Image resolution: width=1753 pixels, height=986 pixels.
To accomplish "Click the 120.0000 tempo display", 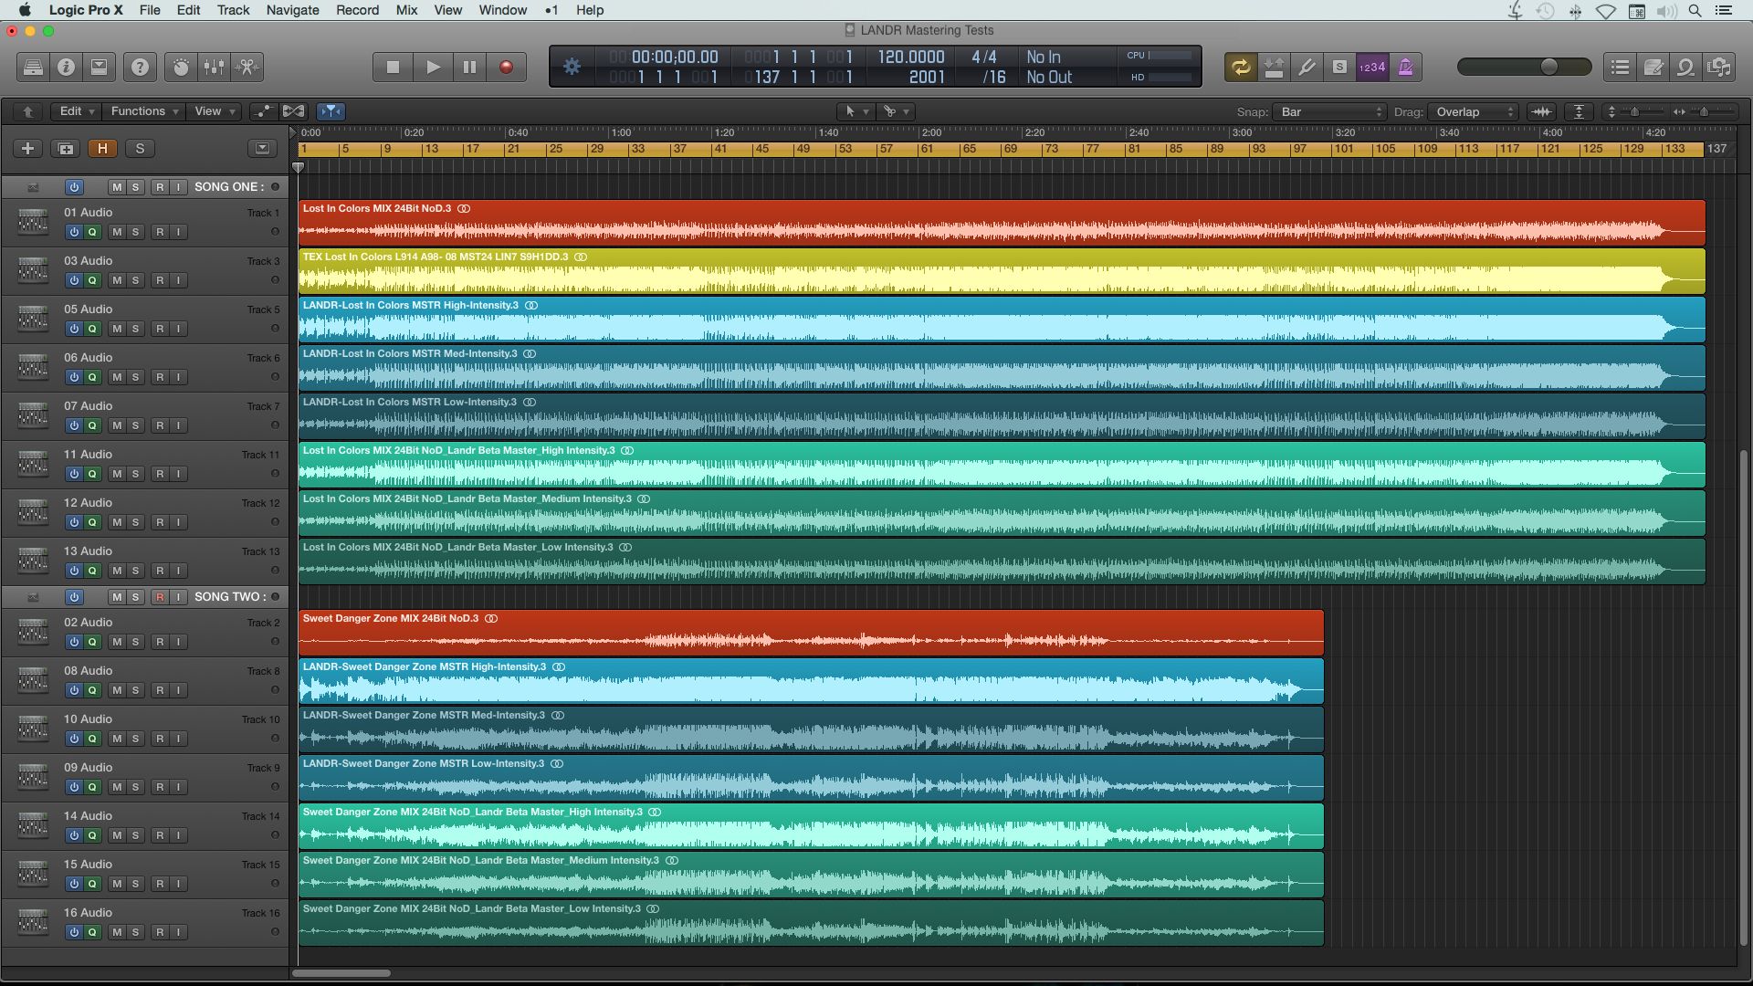I will pos(911,57).
